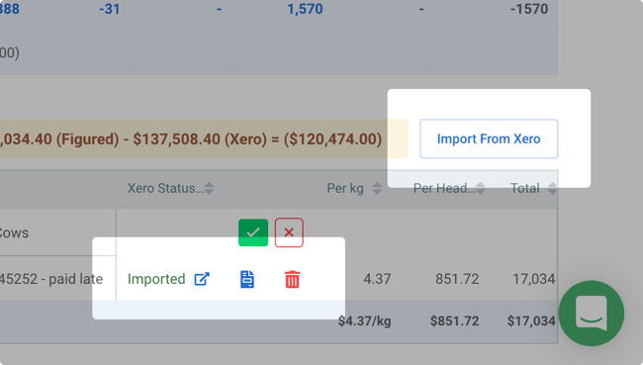Image resolution: width=643 pixels, height=365 pixels.
Task: Open the external link icon beside Imported
Action: point(202,279)
